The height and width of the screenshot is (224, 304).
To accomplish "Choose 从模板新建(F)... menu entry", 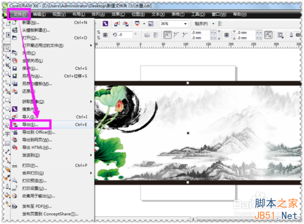I will pos(52,30).
